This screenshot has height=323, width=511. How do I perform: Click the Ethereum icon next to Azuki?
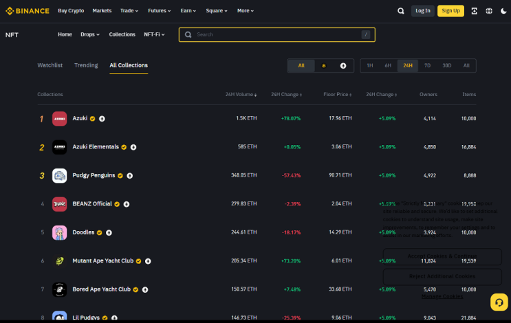[x=102, y=119]
